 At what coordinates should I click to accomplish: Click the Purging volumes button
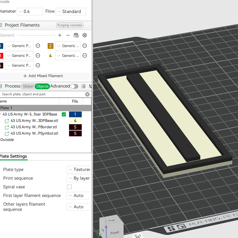pyautogui.click(x=70, y=25)
